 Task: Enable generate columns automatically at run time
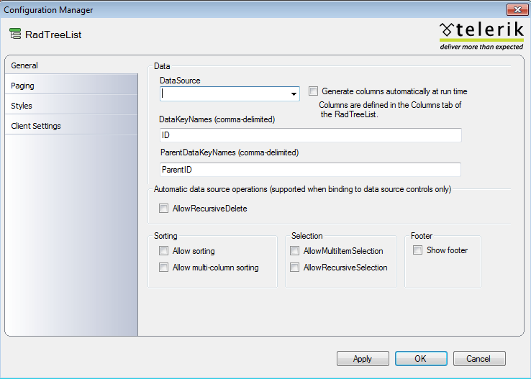click(313, 91)
